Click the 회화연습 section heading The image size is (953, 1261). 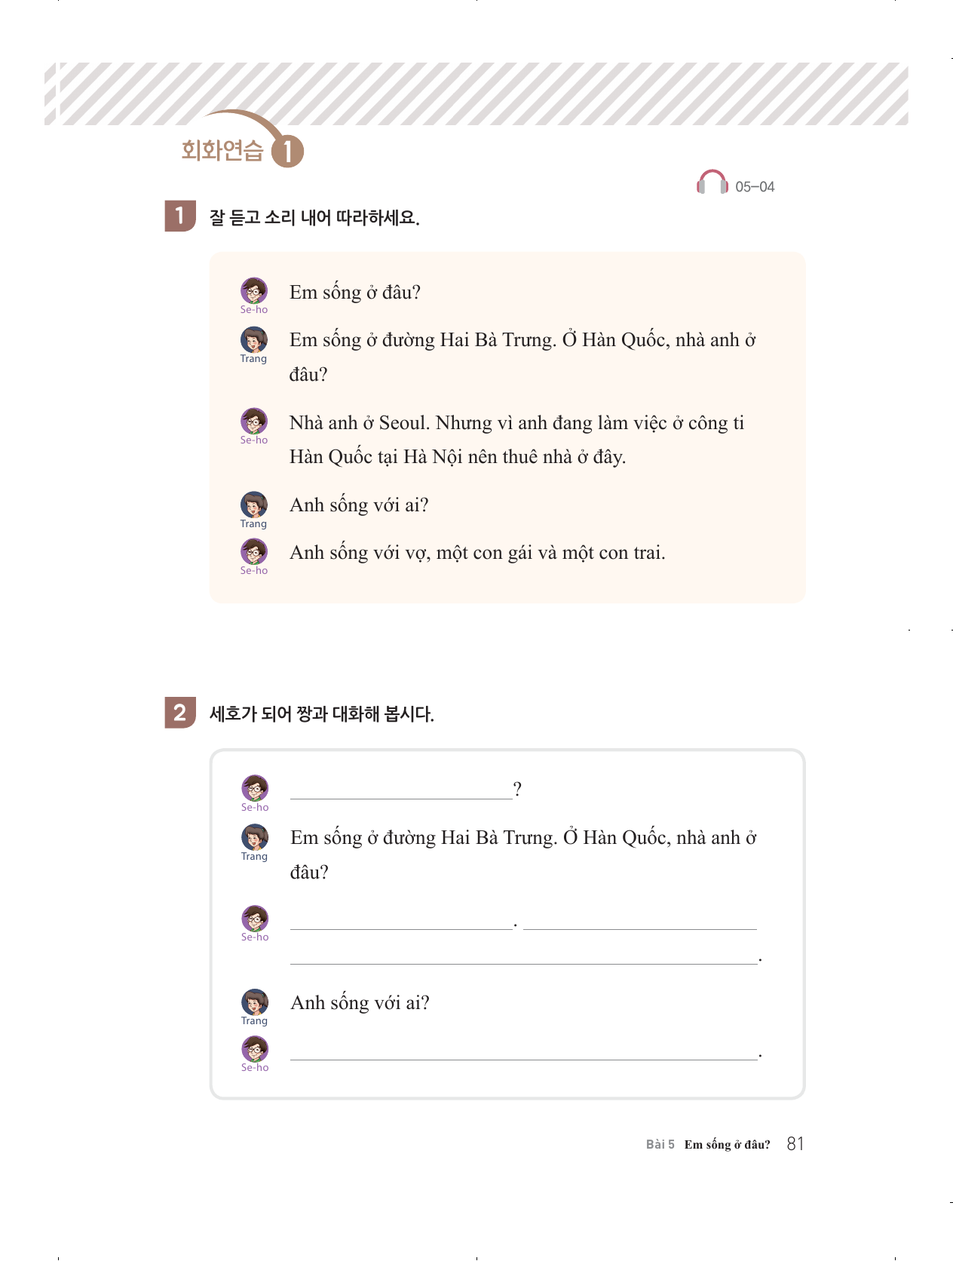222,151
